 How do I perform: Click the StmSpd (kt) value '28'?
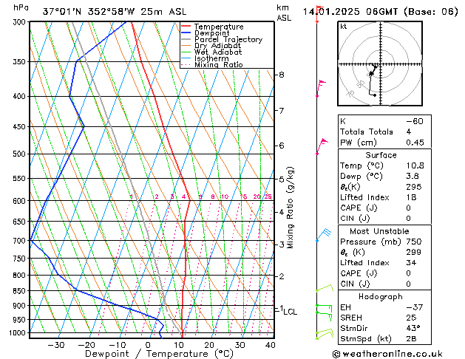click(x=411, y=339)
